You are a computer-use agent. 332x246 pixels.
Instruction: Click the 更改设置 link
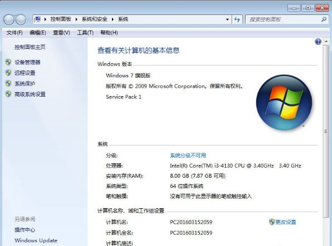(285, 222)
